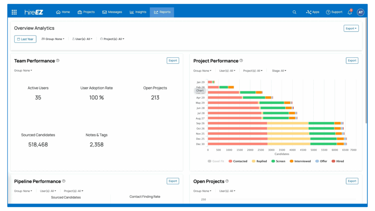This screenshot has height=211, width=375.
Task: Click the Apps integrations icon
Action: click(312, 12)
